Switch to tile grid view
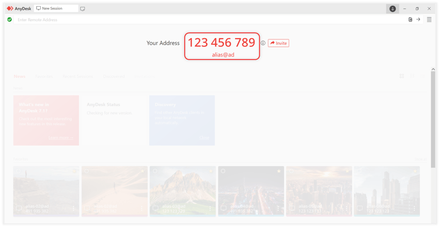 click(402, 76)
